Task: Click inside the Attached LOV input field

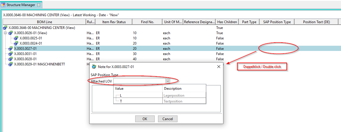Action: (139, 81)
